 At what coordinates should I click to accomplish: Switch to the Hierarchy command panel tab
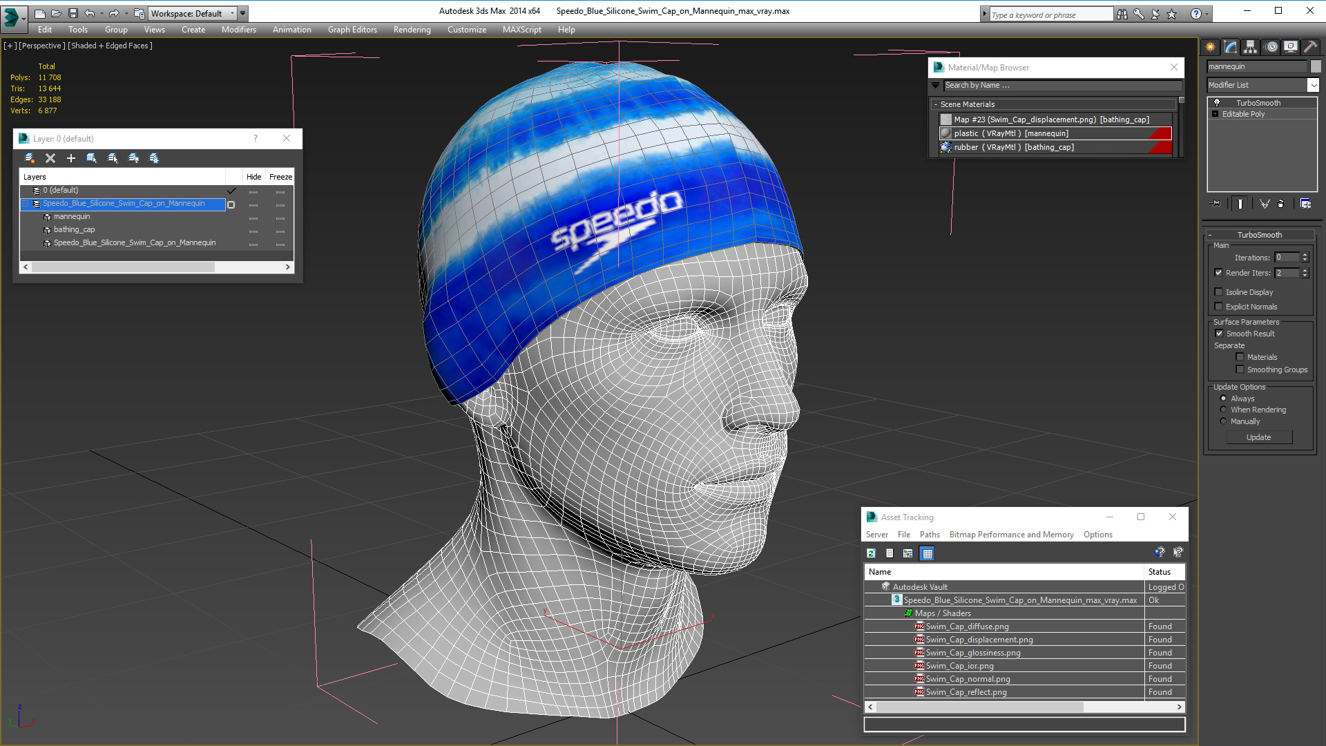tap(1250, 47)
